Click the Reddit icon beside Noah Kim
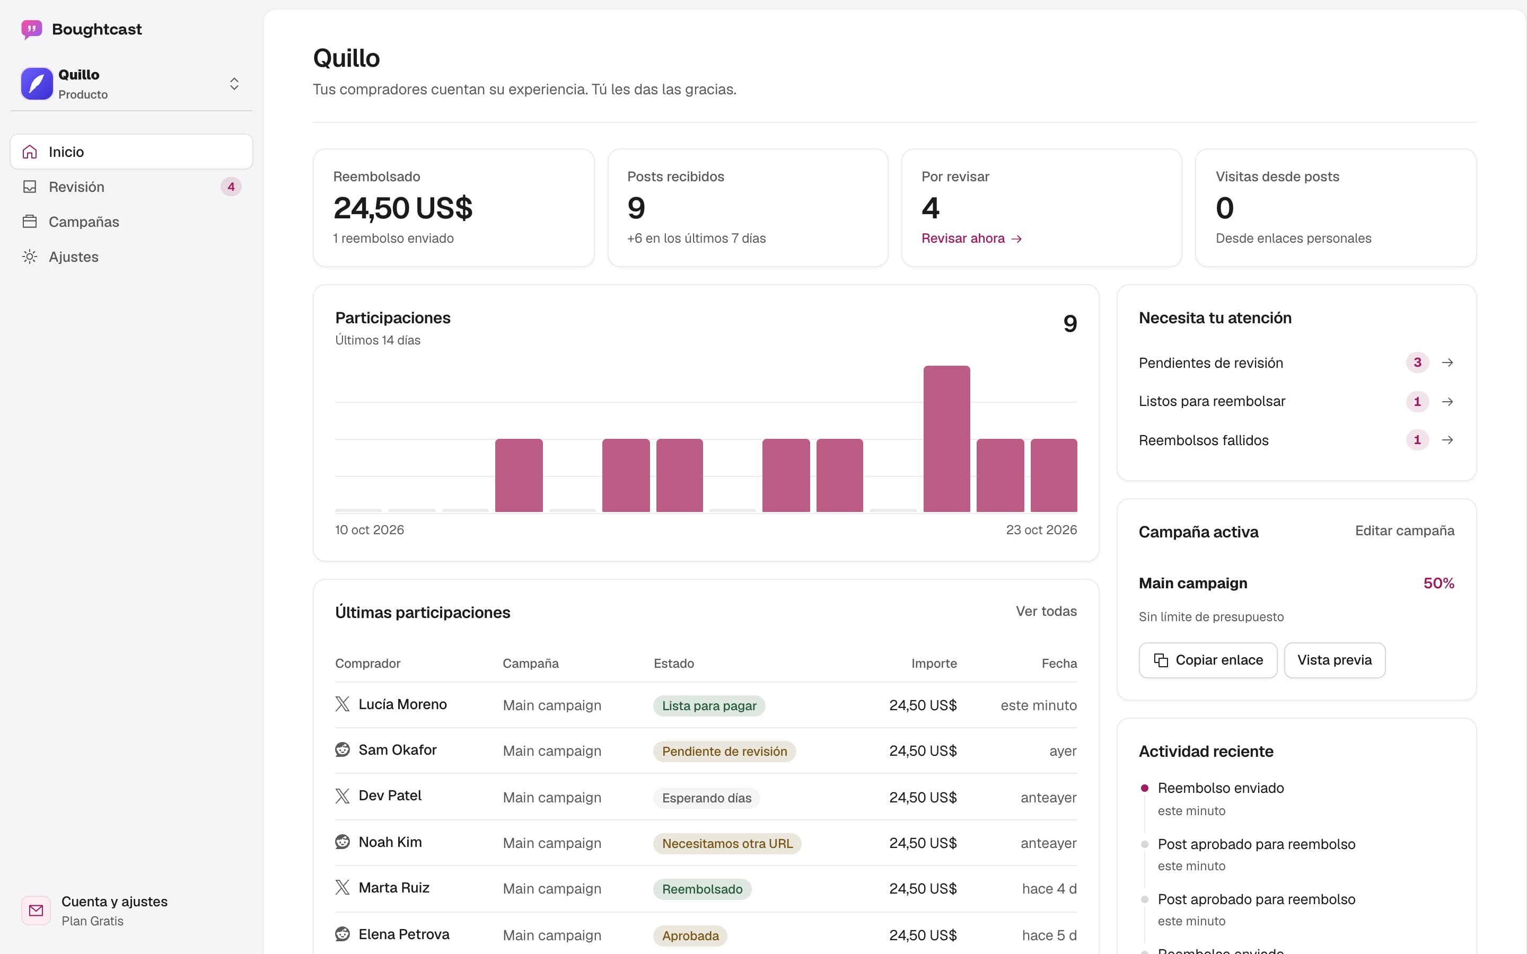The width and height of the screenshot is (1527, 954). [342, 842]
